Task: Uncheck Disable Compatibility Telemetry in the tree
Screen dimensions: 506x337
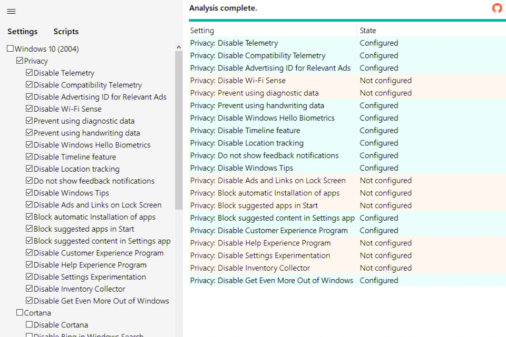Action: [30, 84]
